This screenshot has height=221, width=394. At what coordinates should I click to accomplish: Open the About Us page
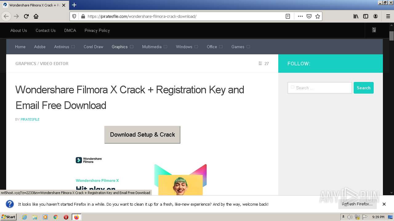pos(19,30)
